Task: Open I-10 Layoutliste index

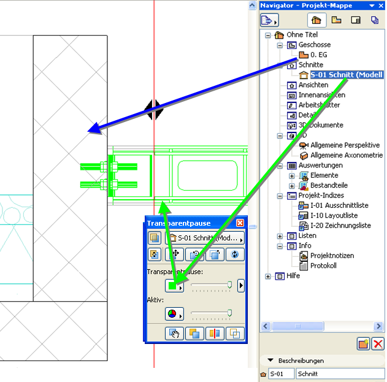Action: (334, 215)
